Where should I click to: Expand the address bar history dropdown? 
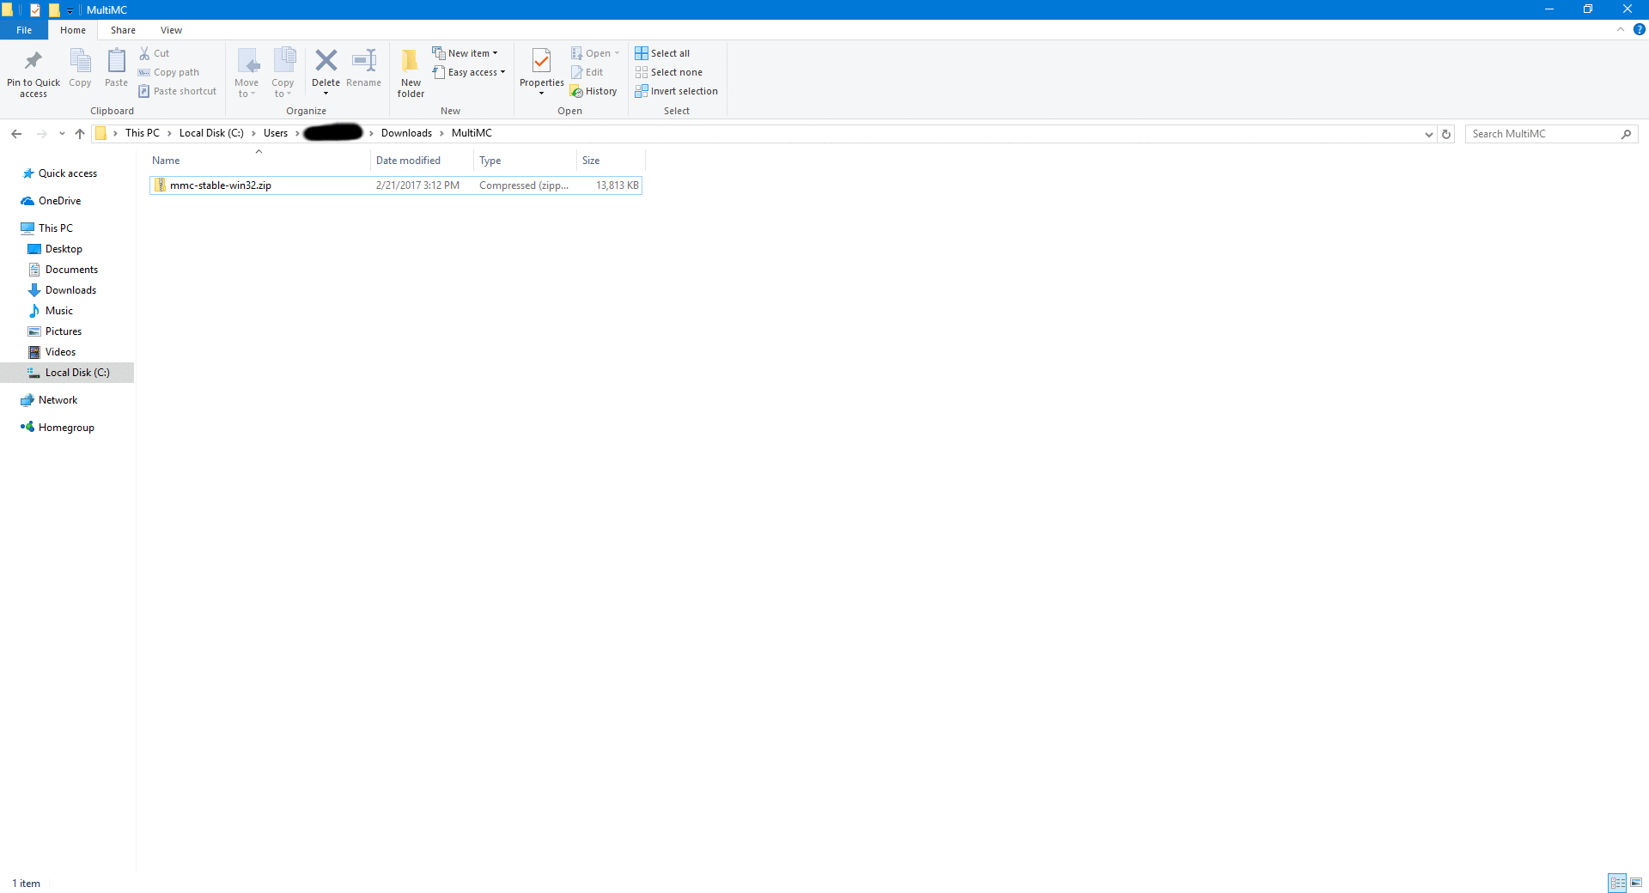click(1428, 134)
